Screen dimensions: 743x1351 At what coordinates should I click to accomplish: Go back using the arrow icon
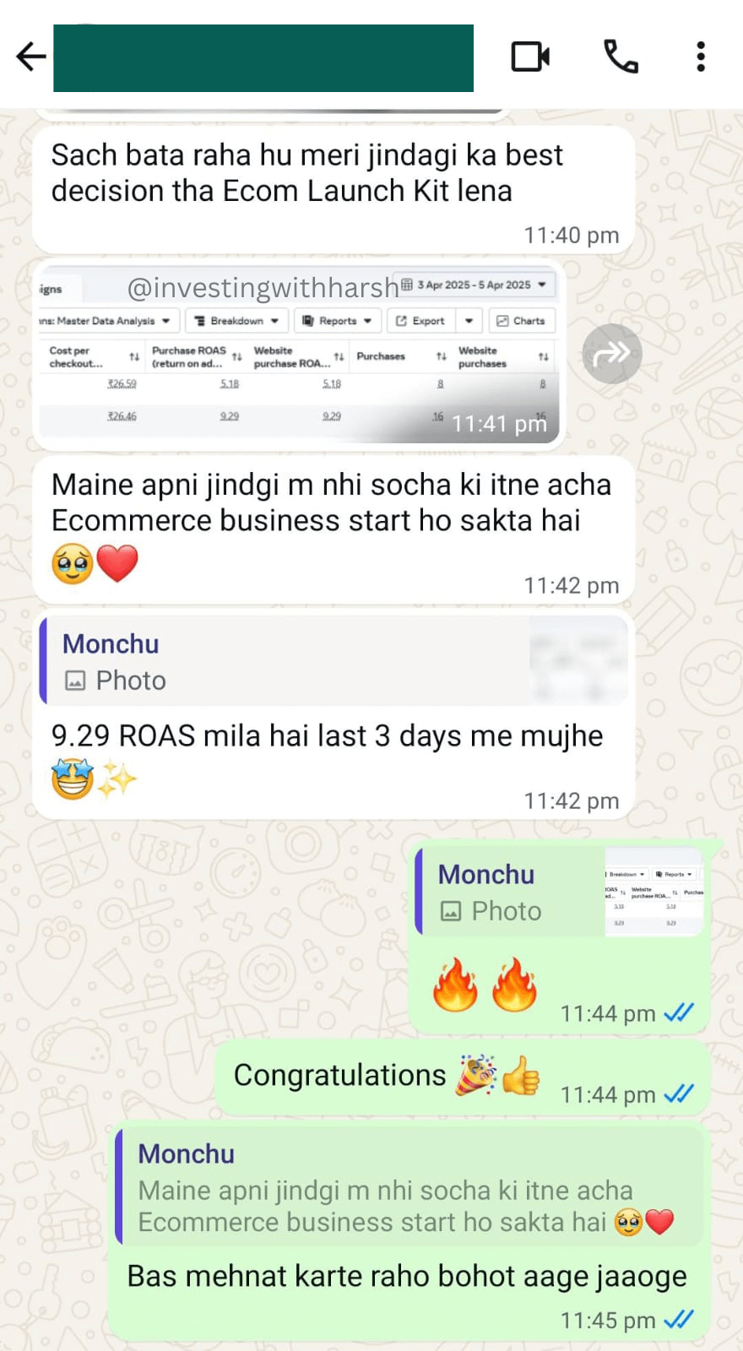31,57
